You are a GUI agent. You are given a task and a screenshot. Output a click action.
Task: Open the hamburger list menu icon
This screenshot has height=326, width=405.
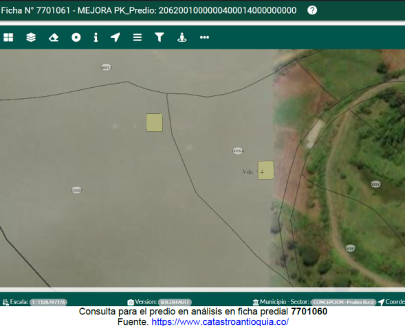pyautogui.click(x=138, y=37)
